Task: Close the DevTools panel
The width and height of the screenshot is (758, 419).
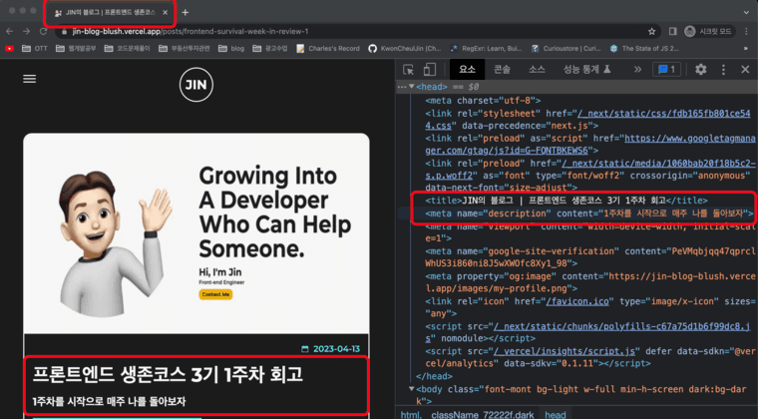Action: pos(745,70)
